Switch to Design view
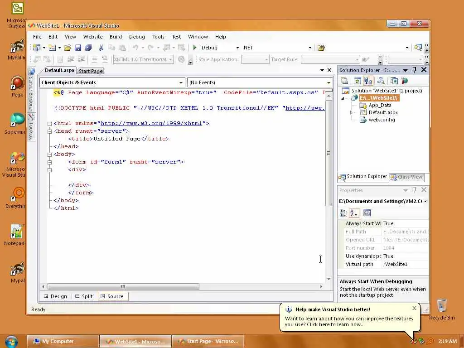This screenshot has height=348, width=464. click(x=56, y=296)
